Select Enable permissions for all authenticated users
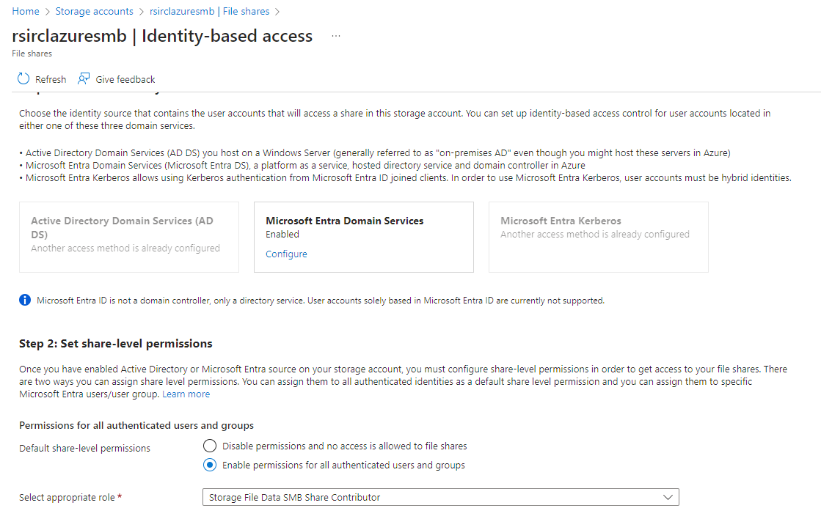 [210, 465]
